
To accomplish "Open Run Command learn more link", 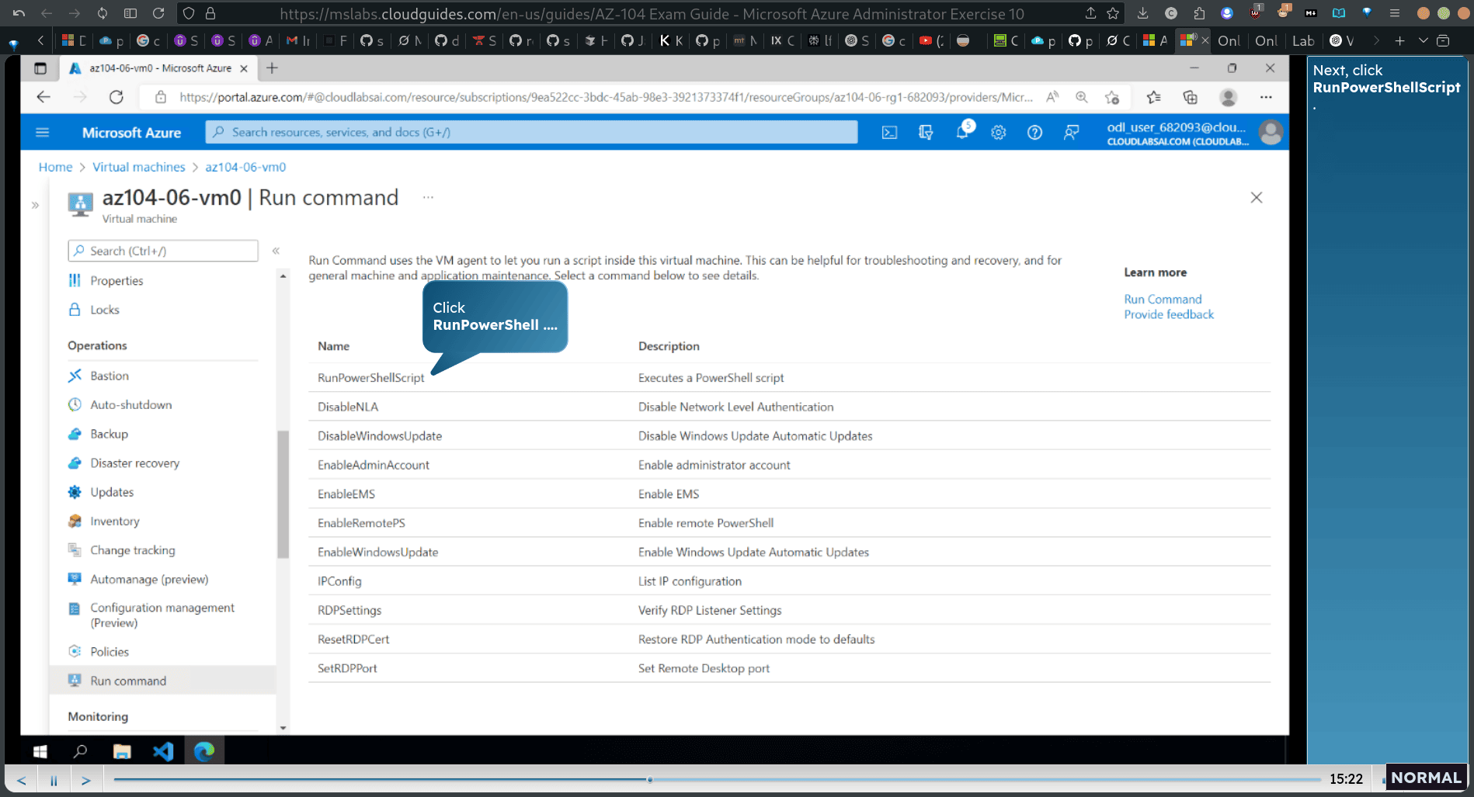I will click(x=1163, y=300).
